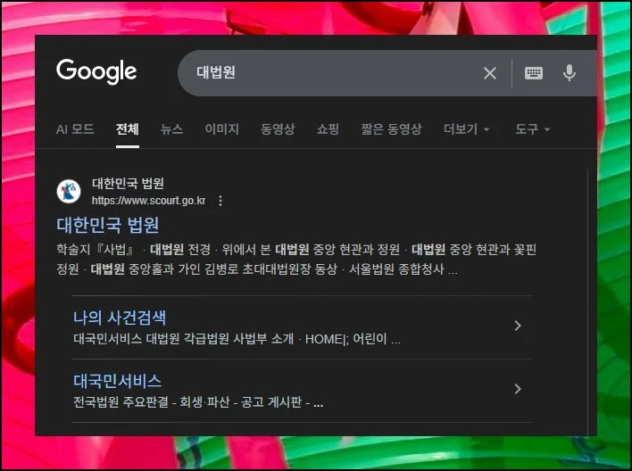632x471 pixels.
Task: Open the 대한민국 법원 result title link
Action: (x=108, y=225)
